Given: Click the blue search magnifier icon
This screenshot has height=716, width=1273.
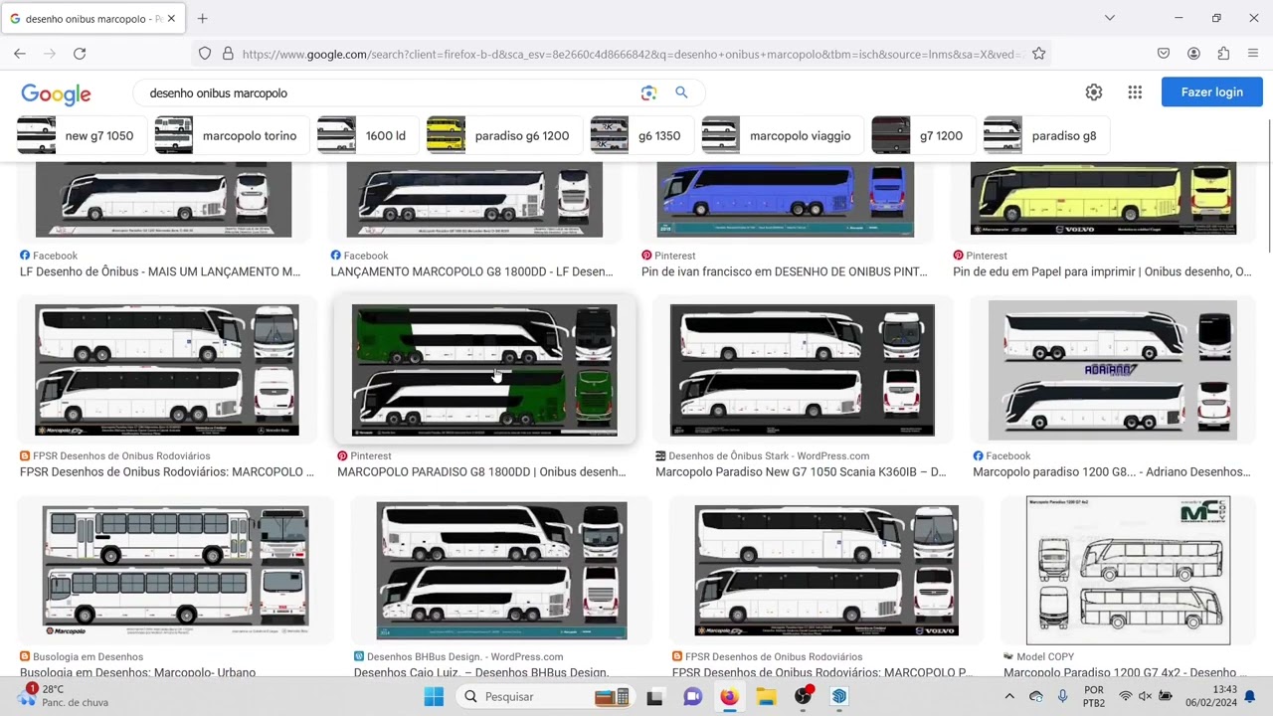Looking at the screenshot, I should click(681, 92).
